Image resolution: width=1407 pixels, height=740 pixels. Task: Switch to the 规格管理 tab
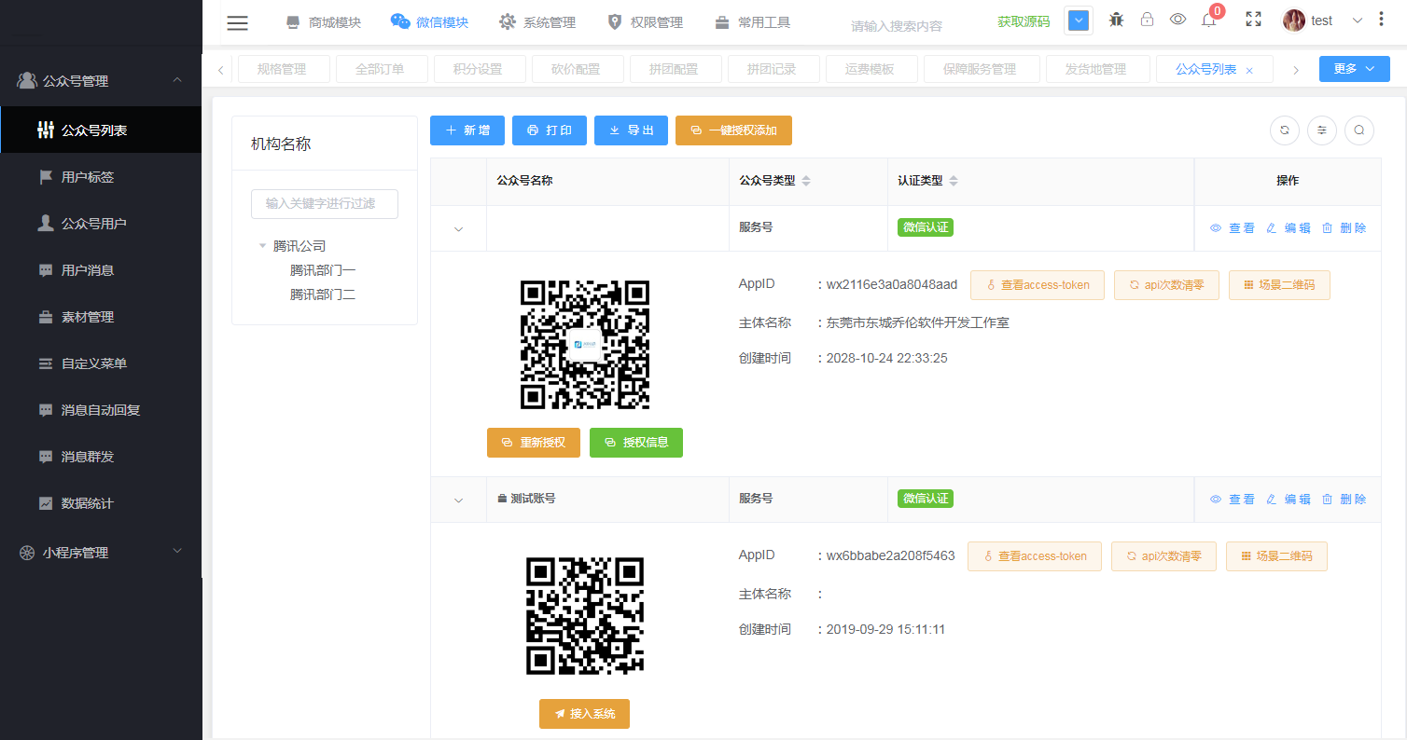point(282,69)
